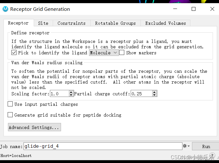
Task: Switch to the Site tab
Action: pyautogui.click(x=43, y=23)
